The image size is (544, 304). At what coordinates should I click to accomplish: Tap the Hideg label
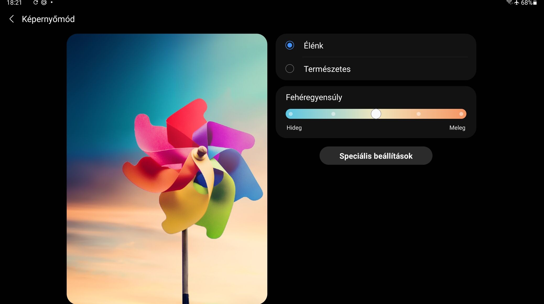click(294, 128)
